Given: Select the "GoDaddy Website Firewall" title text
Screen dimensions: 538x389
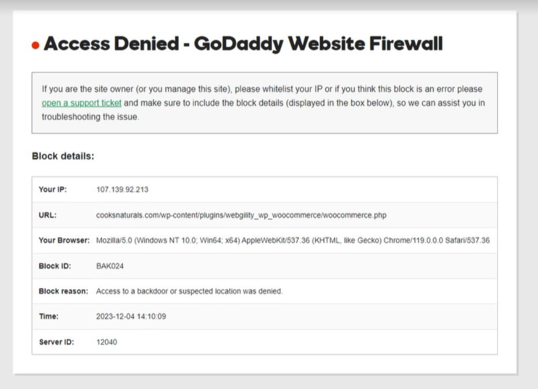Looking at the screenshot, I should coord(318,44).
